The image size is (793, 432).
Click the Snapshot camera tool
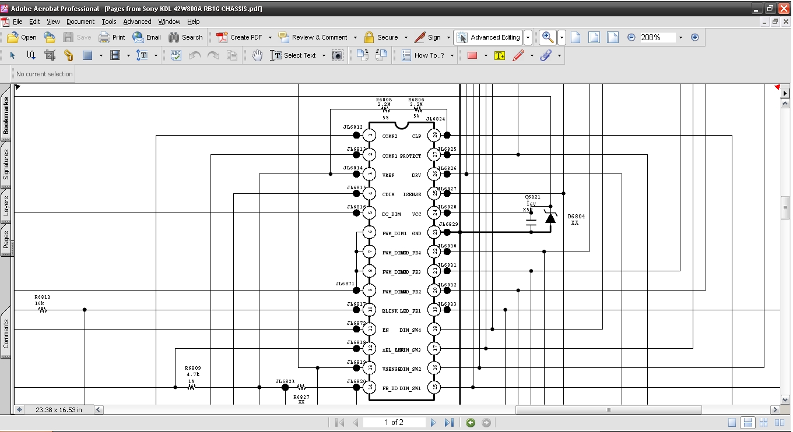(x=338, y=55)
